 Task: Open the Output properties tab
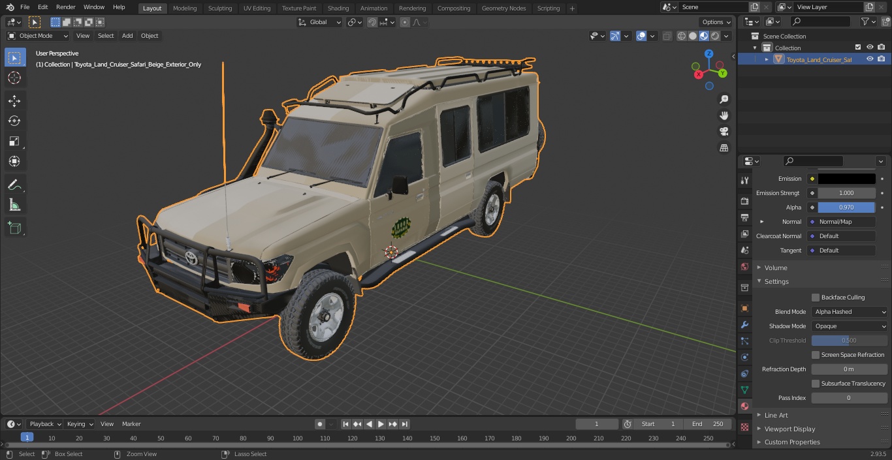744,217
